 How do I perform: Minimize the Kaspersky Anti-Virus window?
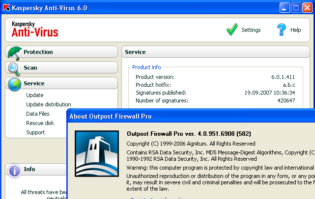[284, 8]
